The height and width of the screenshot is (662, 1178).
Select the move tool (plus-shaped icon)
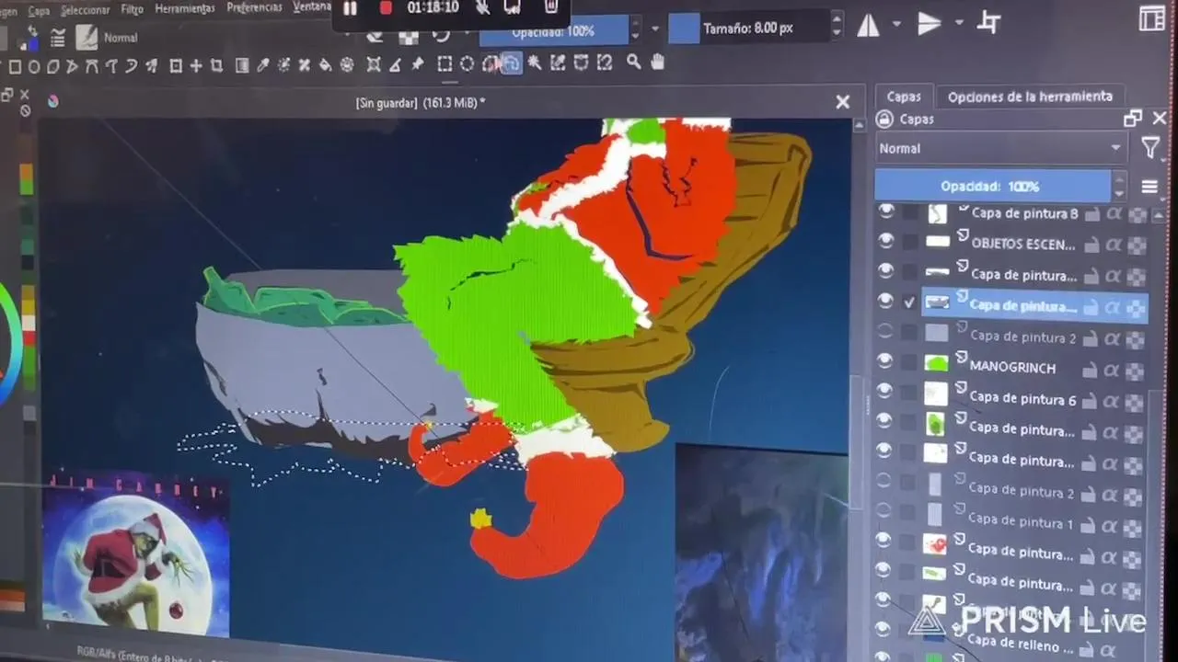(196, 65)
